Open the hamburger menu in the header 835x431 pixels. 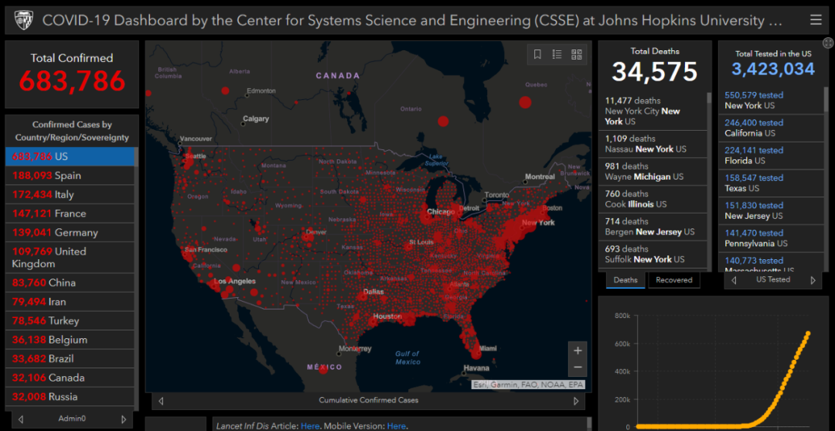(x=816, y=20)
